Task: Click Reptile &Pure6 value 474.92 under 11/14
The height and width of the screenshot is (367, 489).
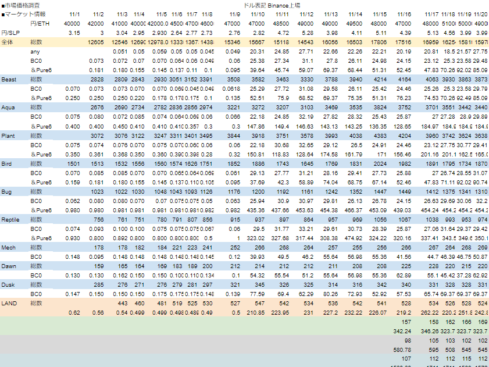Action: [354, 238]
